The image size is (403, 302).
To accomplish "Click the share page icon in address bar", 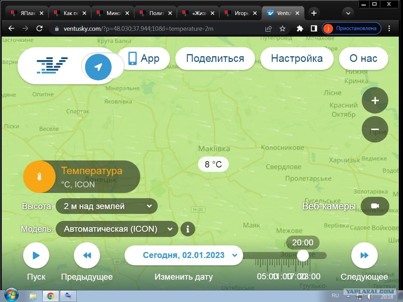I will click(x=268, y=29).
